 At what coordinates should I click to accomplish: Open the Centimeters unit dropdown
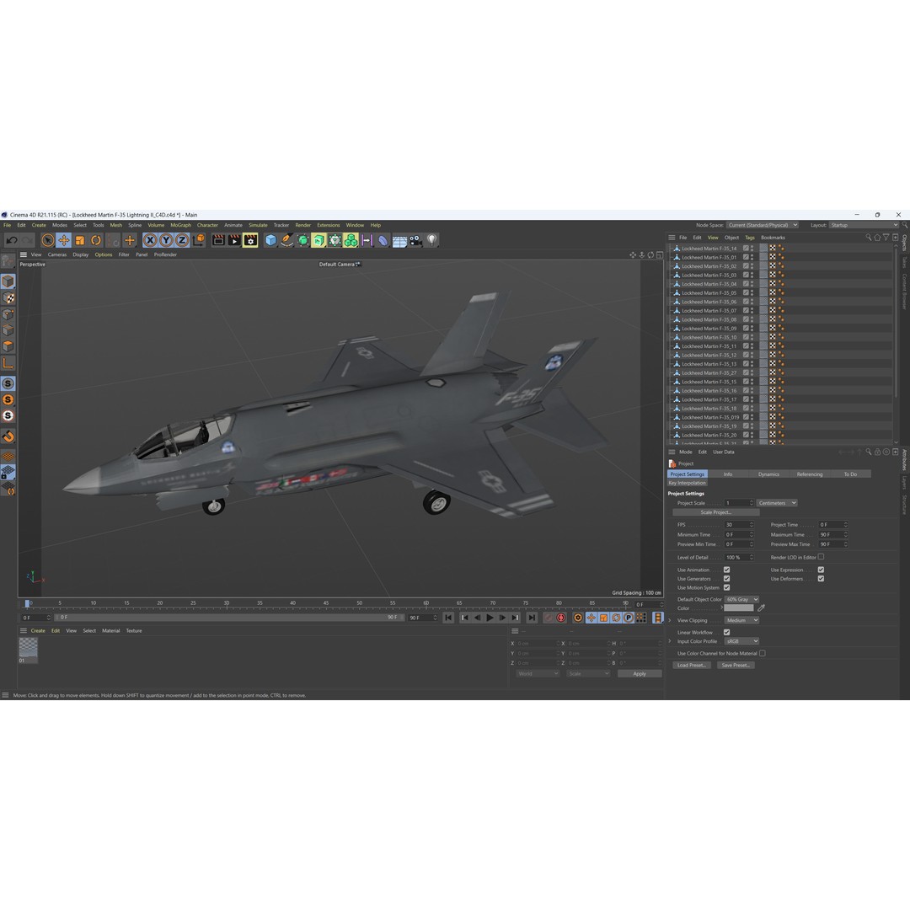(777, 502)
